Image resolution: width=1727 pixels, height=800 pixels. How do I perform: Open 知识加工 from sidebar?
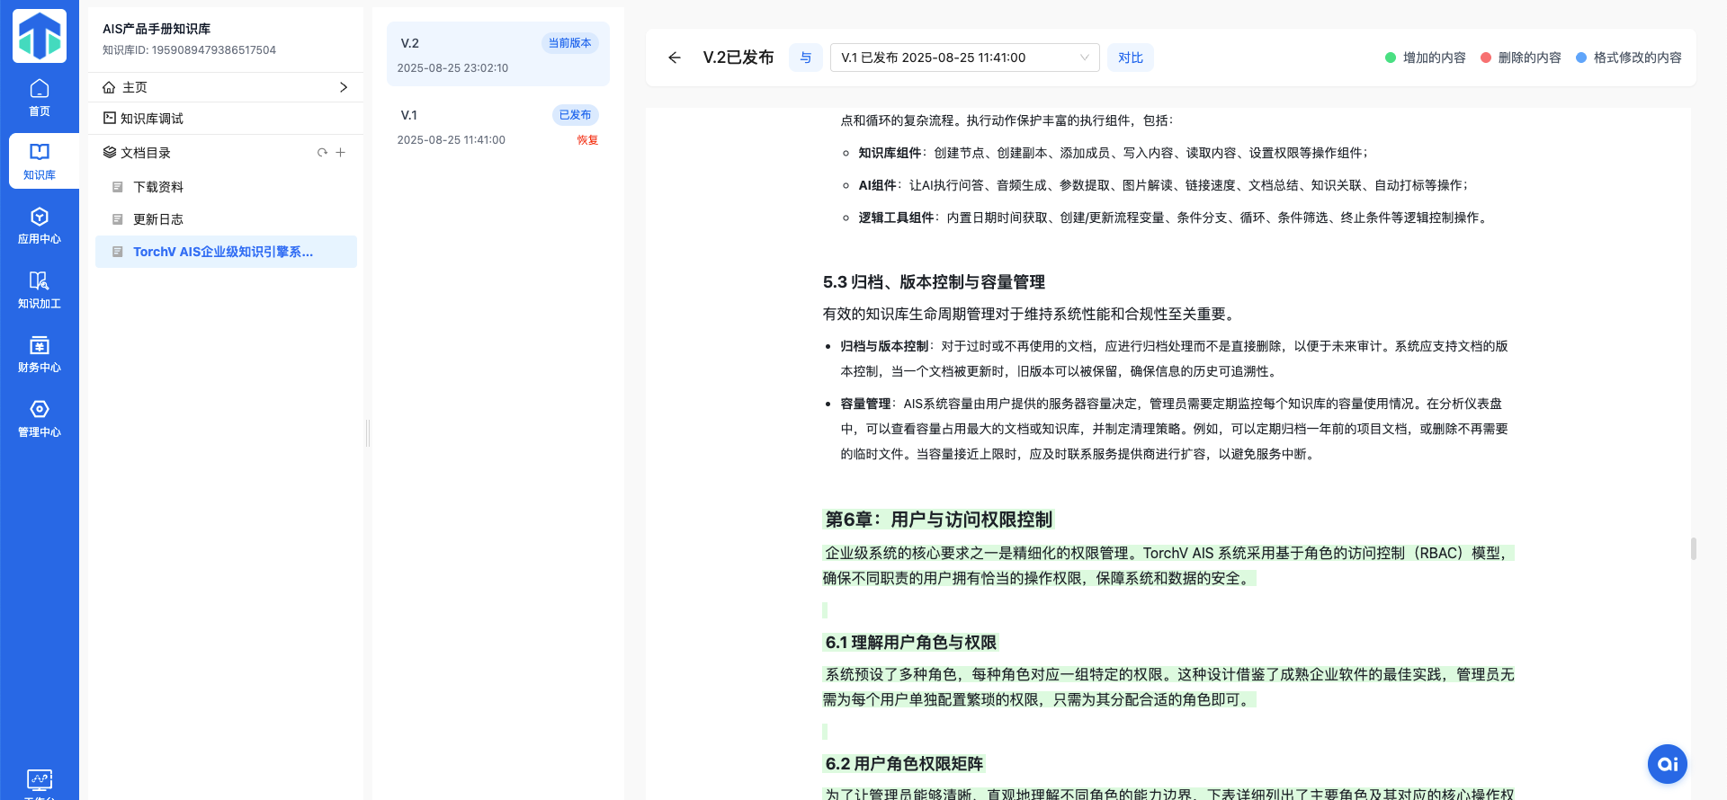pos(40,289)
